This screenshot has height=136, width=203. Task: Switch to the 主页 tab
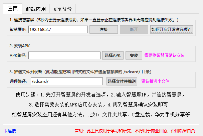pos(13,9)
